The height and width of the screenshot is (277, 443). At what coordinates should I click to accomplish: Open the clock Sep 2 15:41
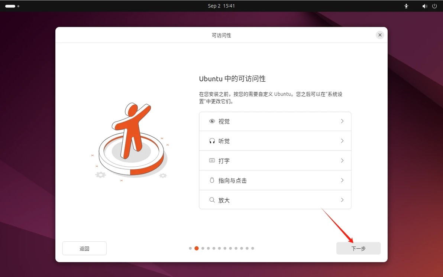click(x=221, y=6)
